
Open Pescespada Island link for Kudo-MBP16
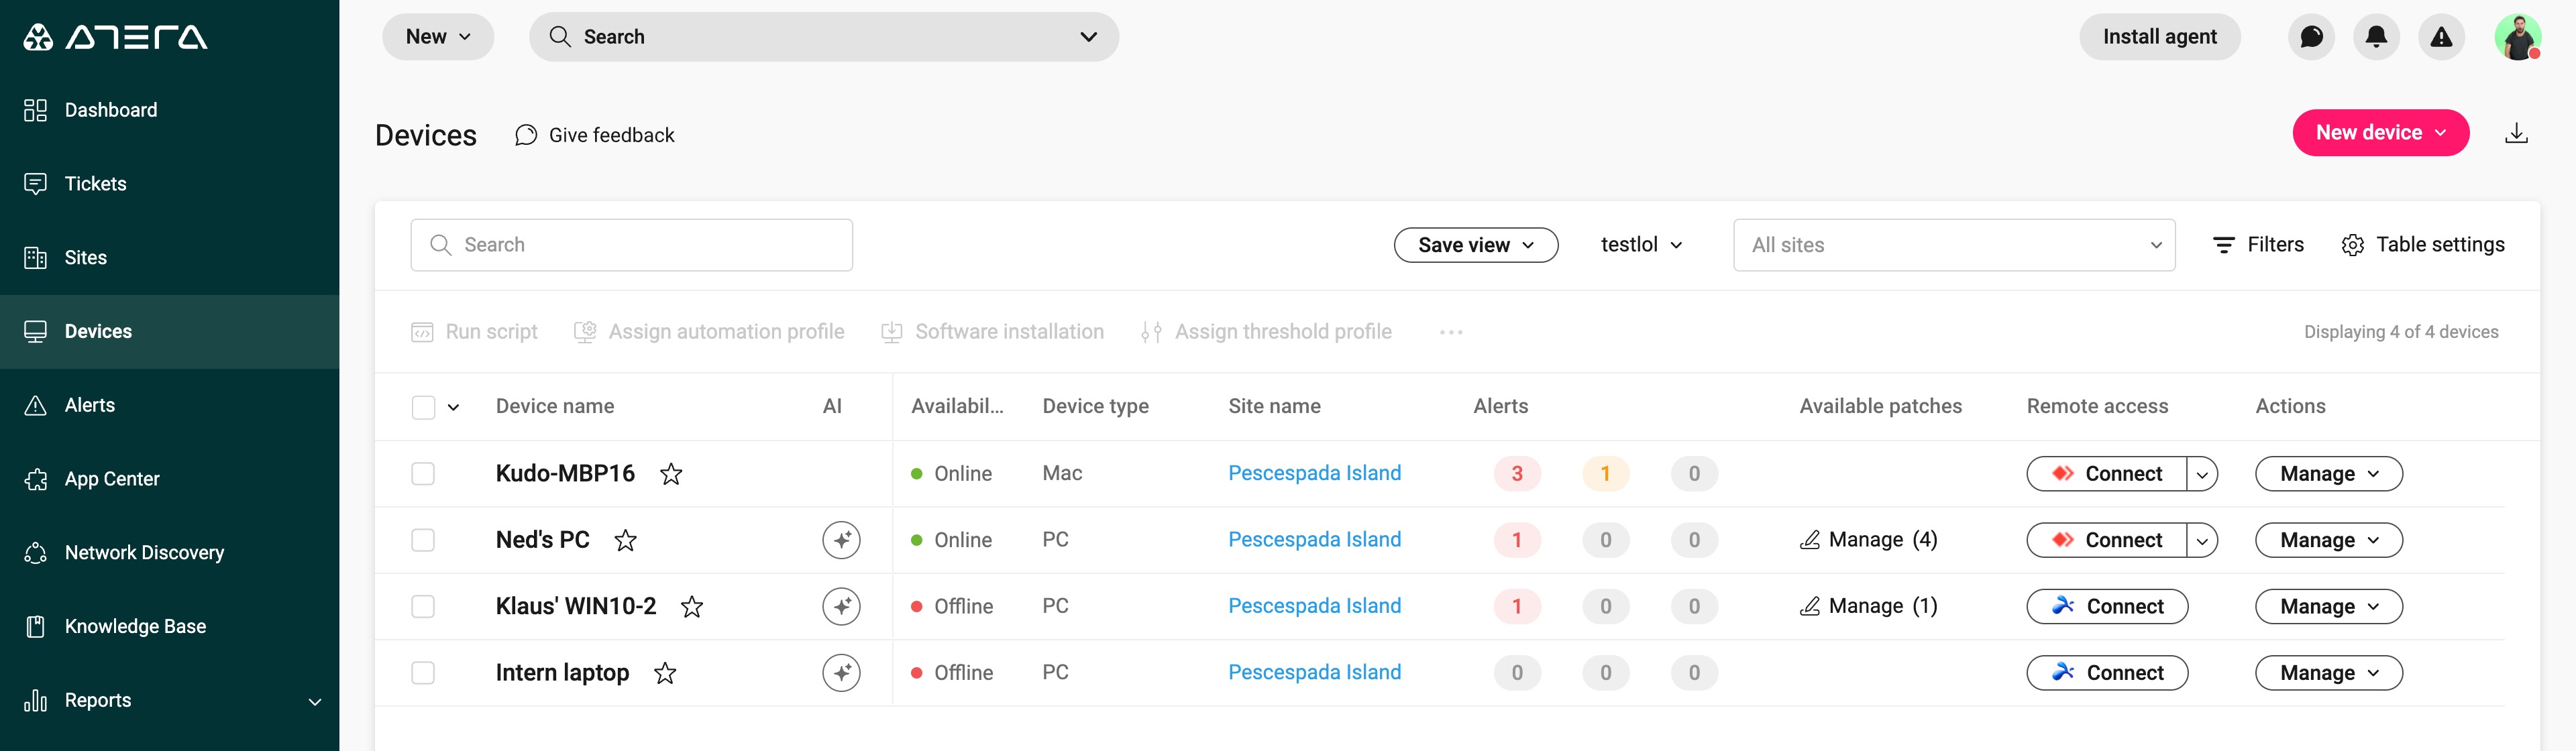(x=1314, y=473)
